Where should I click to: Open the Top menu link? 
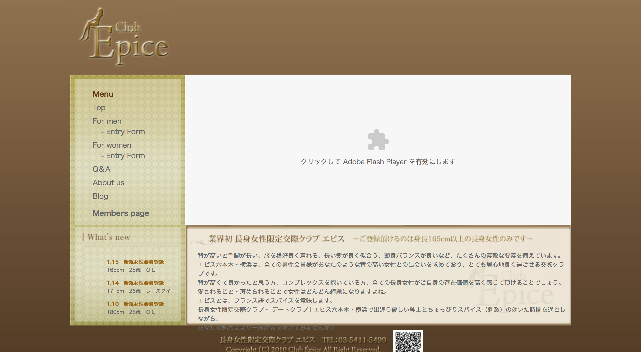(99, 108)
